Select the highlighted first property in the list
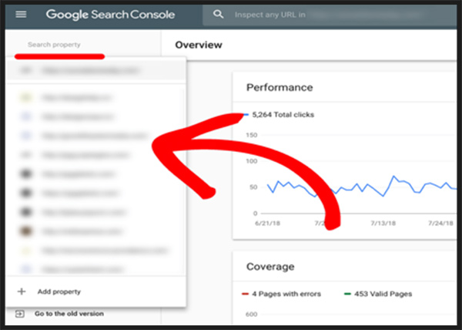 [95, 70]
